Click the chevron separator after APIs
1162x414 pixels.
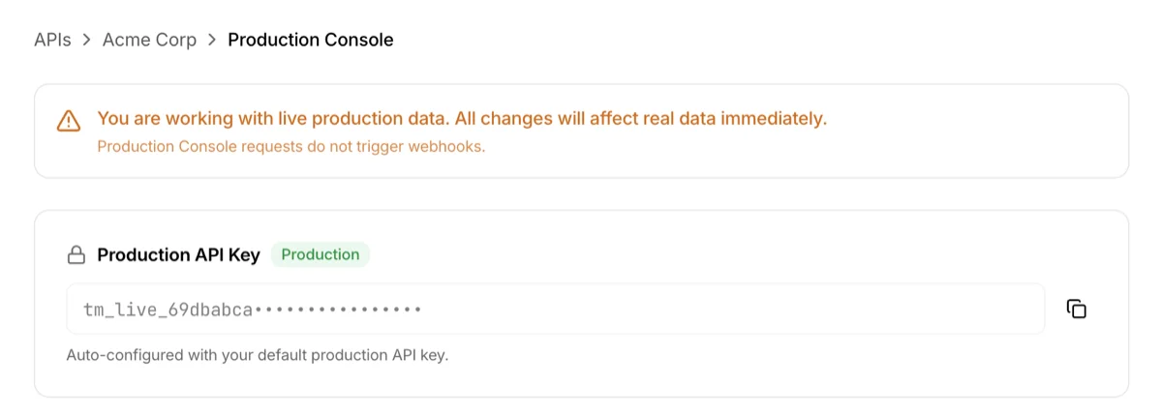tap(86, 41)
